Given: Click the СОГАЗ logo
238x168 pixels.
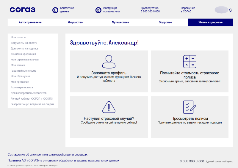Looking at the screenshot, I should [22, 10].
